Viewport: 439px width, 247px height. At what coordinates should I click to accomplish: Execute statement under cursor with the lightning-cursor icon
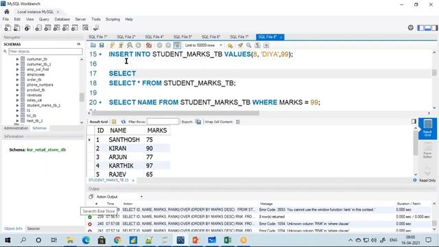click(121, 45)
